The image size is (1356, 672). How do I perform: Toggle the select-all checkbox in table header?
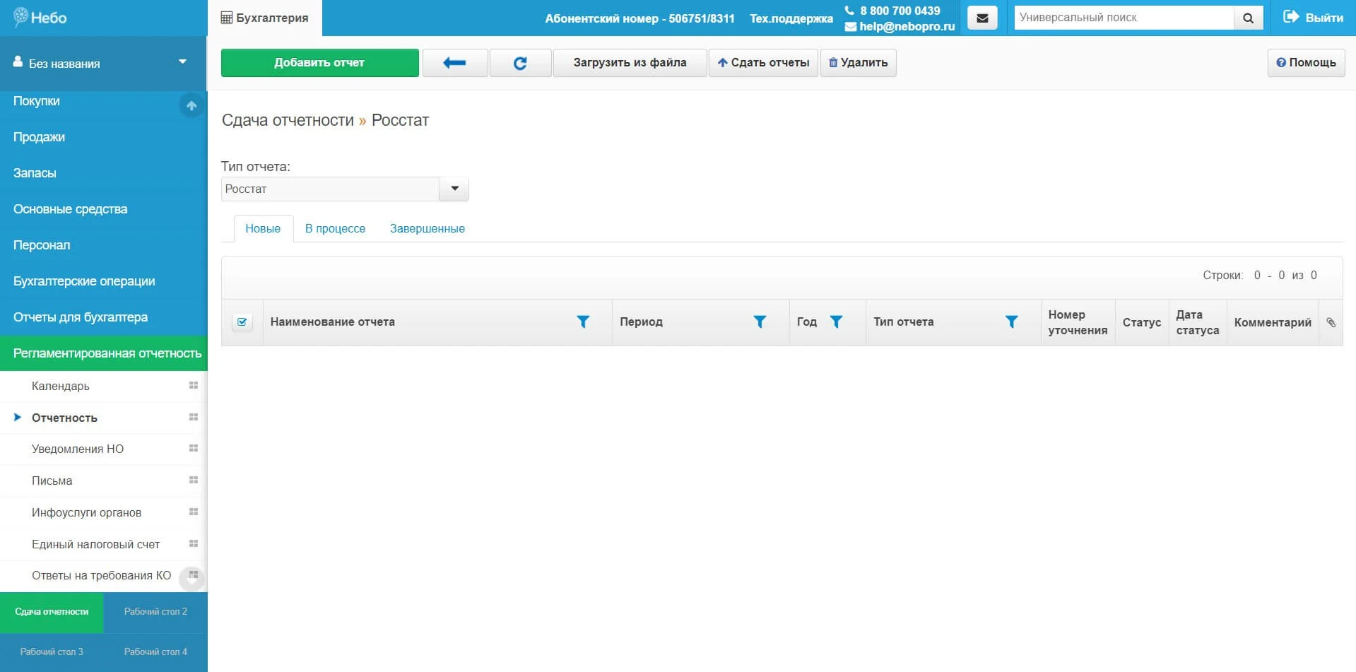(x=242, y=322)
